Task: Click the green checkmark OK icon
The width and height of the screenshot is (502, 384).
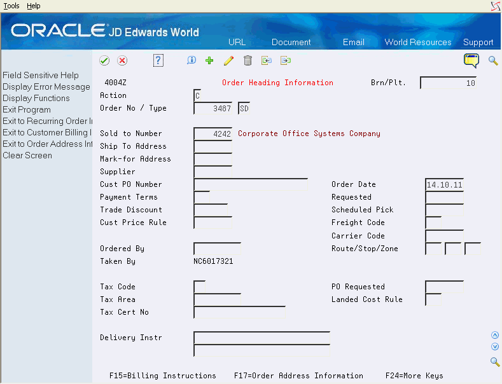Action: (x=104, y=60)
